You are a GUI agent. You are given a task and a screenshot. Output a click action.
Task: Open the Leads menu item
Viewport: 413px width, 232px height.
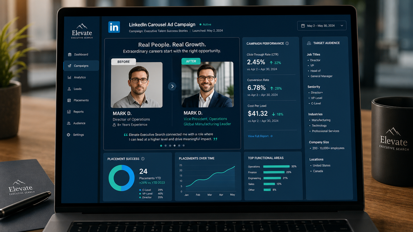tap(81, 89)
